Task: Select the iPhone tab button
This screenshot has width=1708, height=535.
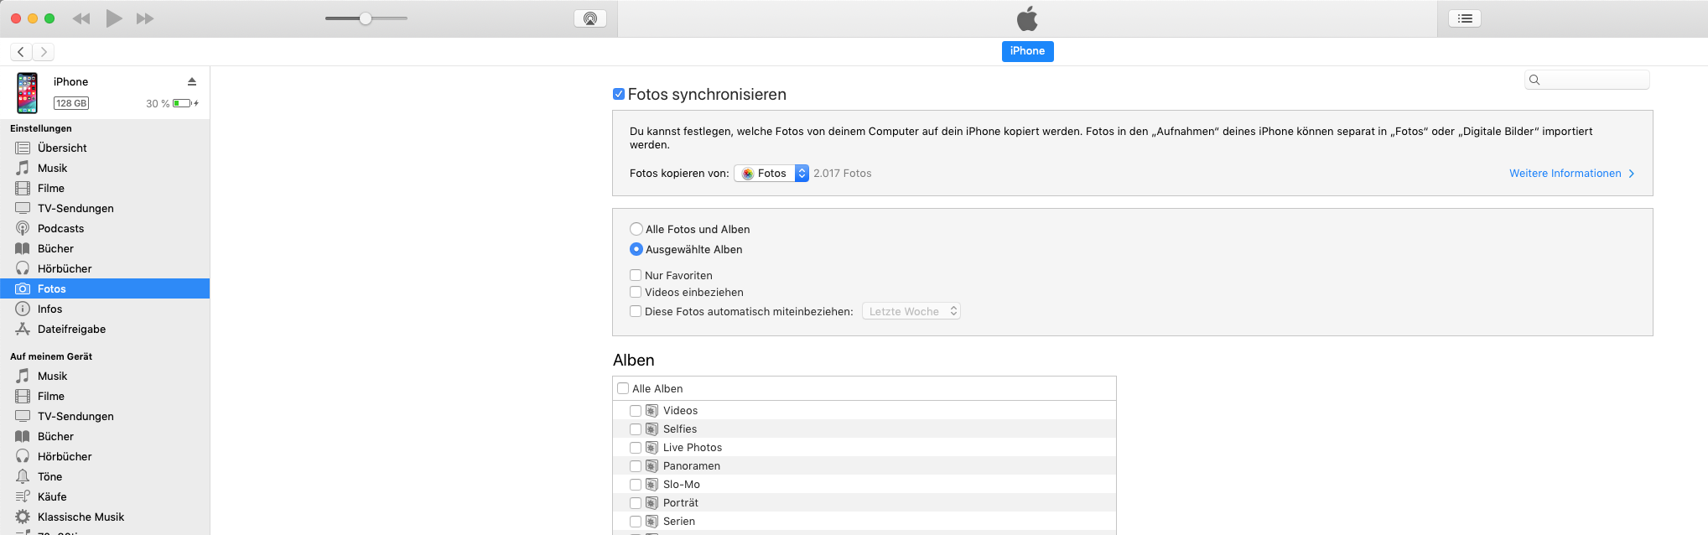Action: [1027, 51]
